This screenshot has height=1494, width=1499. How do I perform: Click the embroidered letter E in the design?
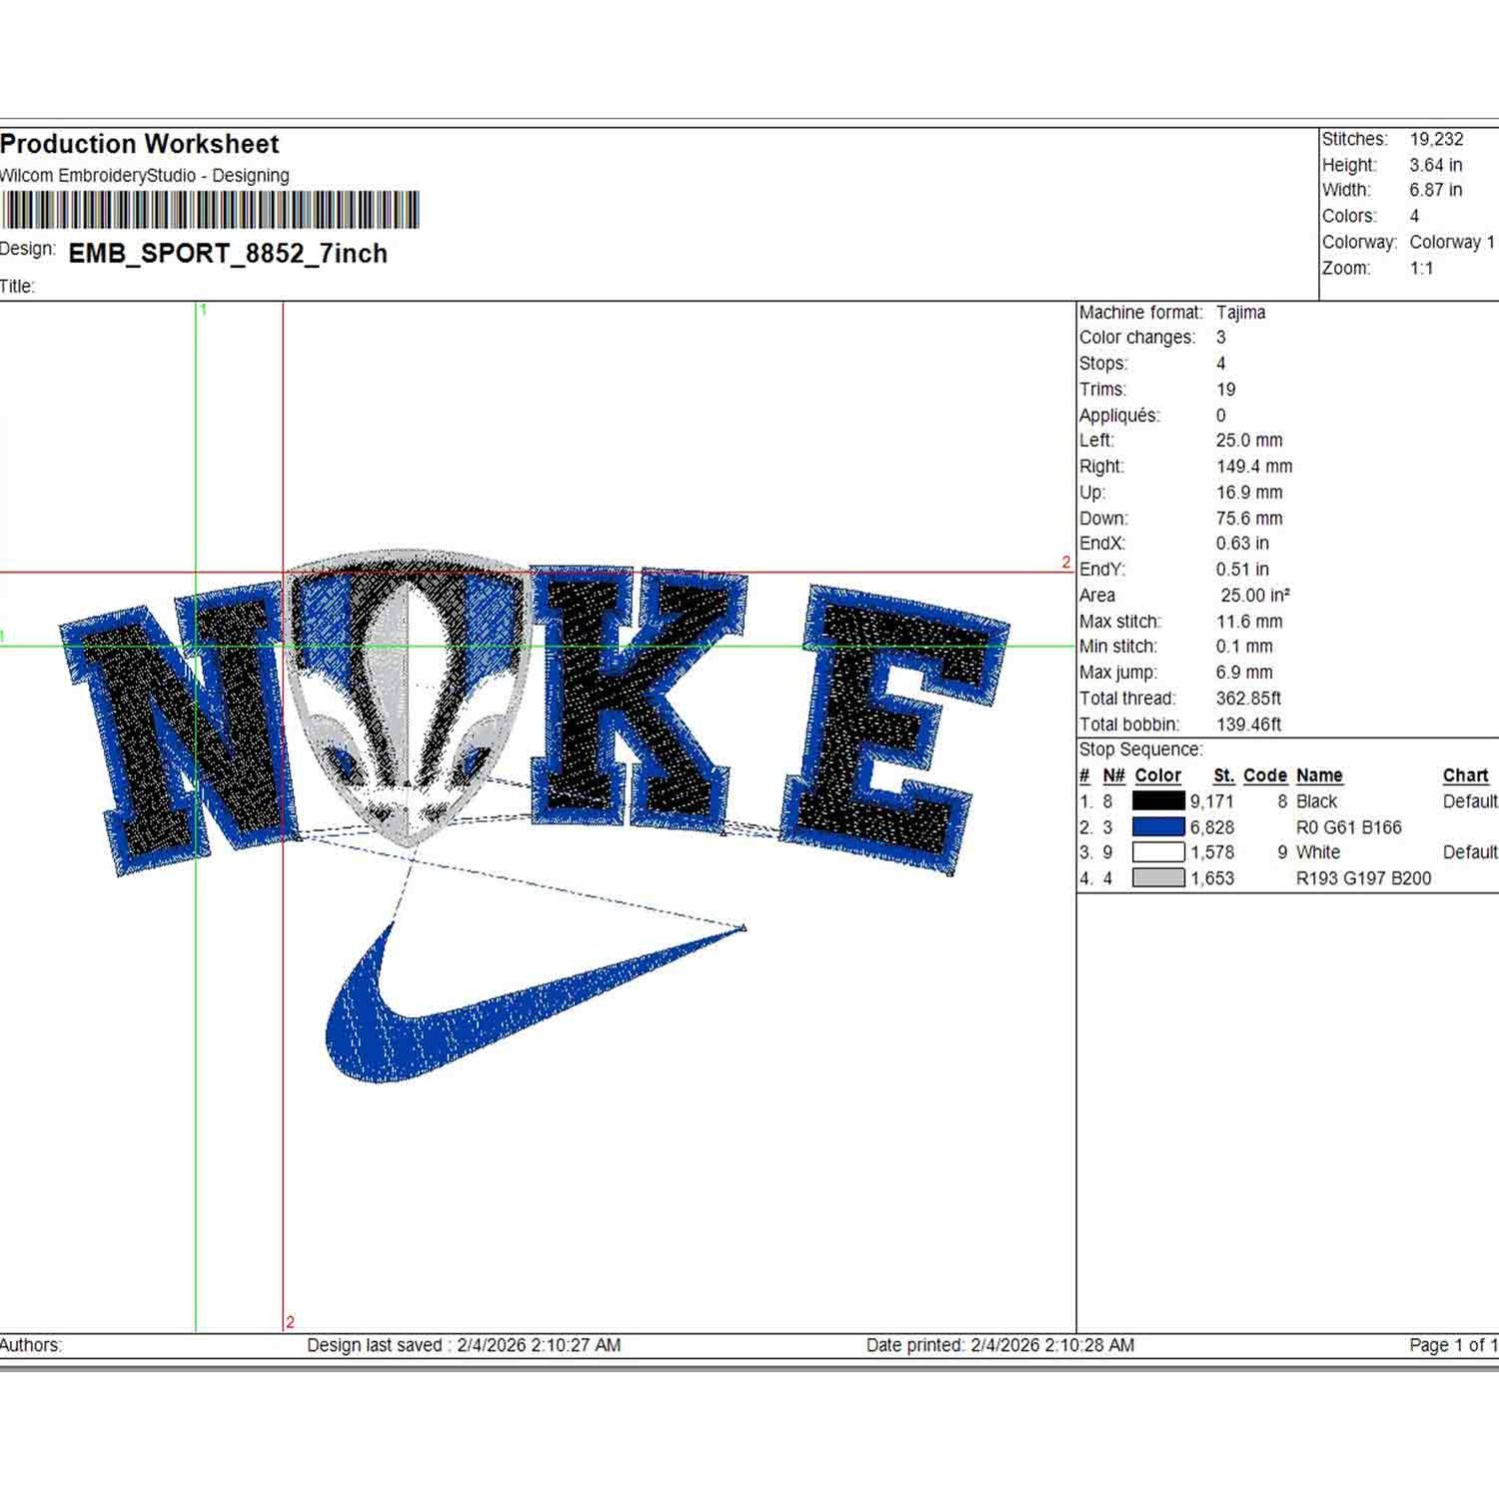tap(892, 730)
